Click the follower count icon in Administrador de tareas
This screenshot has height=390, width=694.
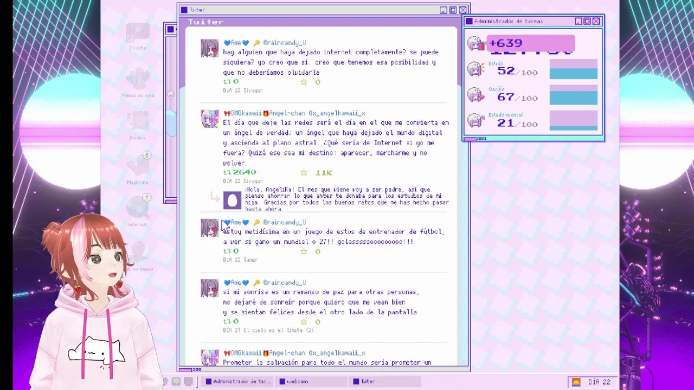click(476, 44)
